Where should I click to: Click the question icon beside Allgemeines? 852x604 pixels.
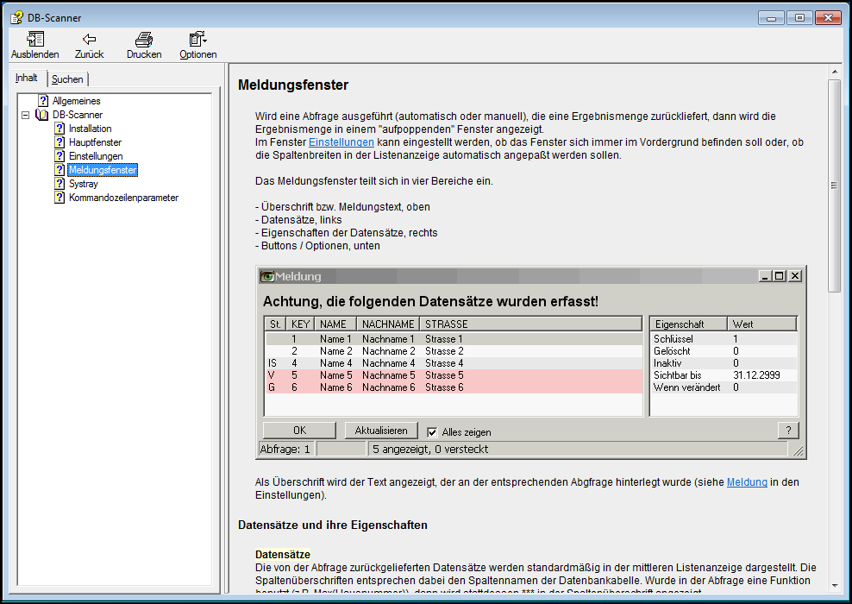[x=43, y=101]
